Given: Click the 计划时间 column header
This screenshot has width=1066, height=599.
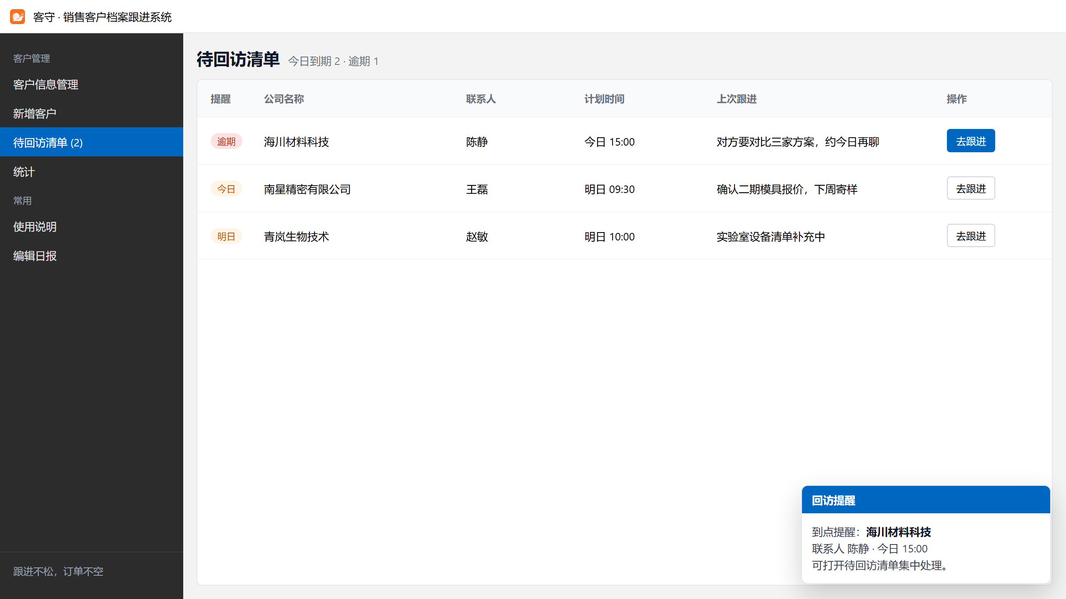Looking at the screenshot, I should coord(604,99).
